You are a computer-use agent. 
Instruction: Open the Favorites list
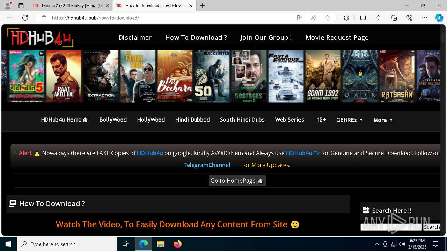tap(379, 18)
